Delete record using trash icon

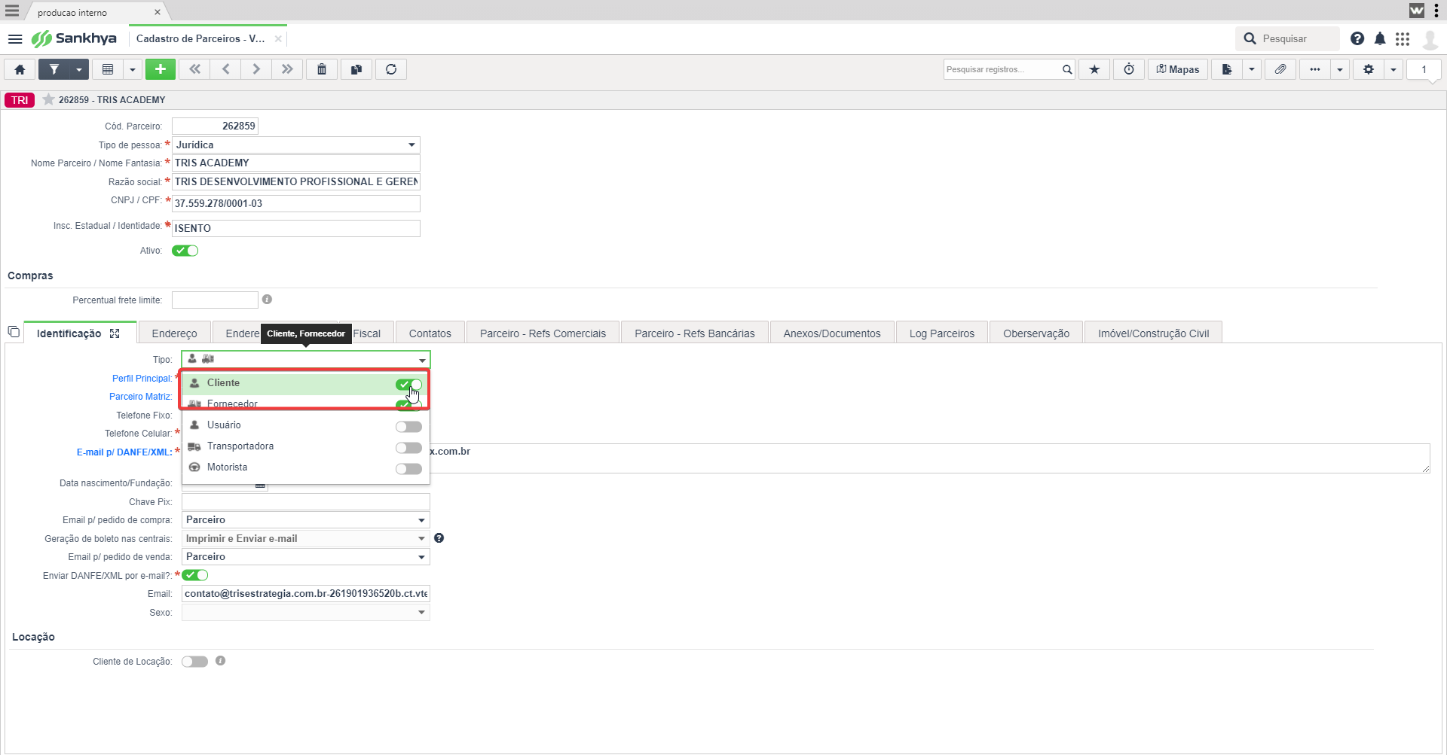[x=322, y=69]
